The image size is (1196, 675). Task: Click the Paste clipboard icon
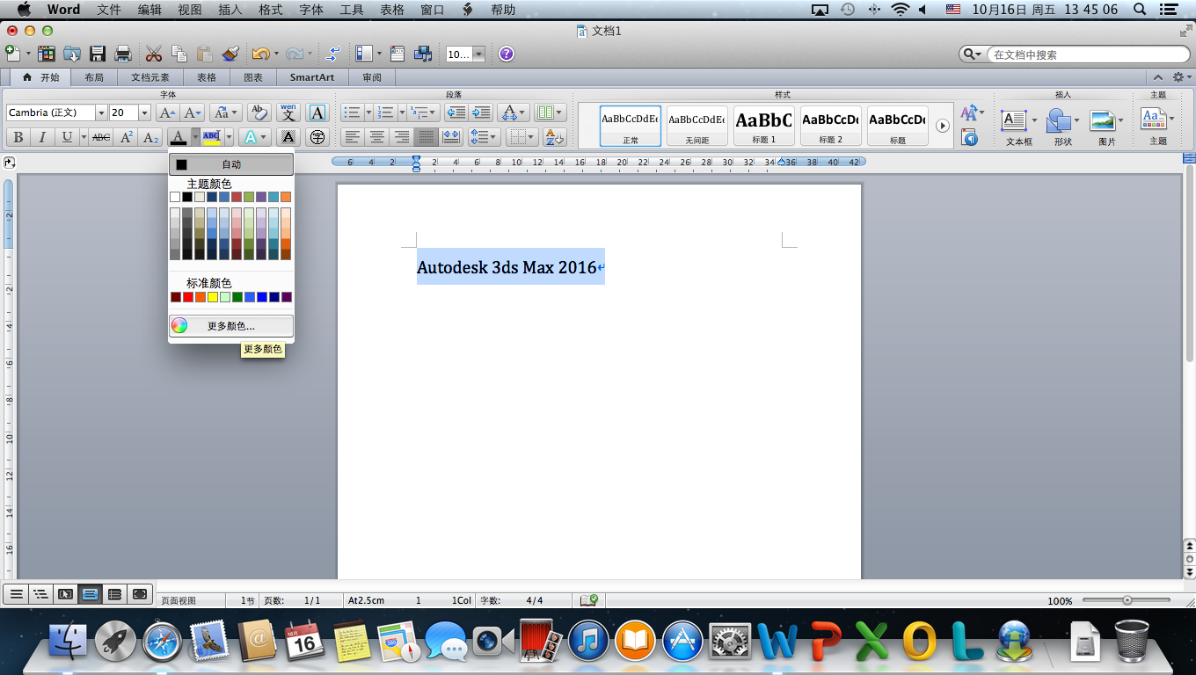pyautogui.click(x=205, y=54)
